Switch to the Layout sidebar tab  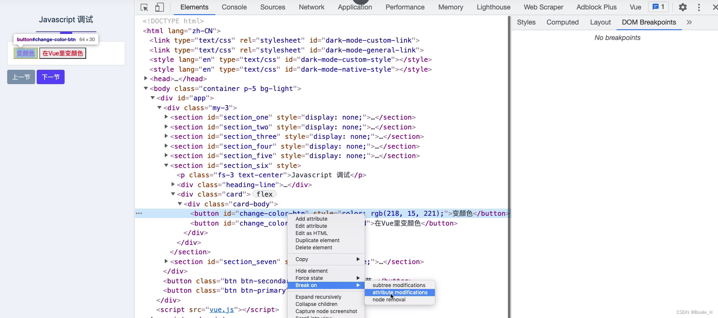pos(600,22)
